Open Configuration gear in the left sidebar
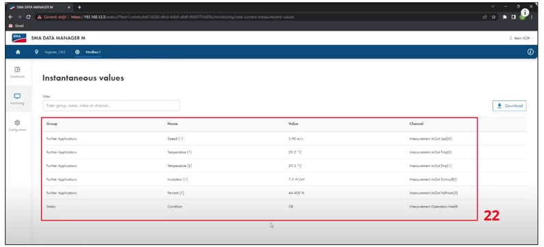This screenshot has width=544, height=247. pyautogui.click(x=17, y=126)
